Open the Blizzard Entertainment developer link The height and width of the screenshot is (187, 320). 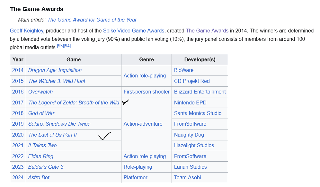tap(200, 92)
